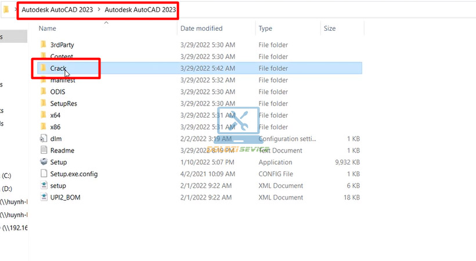
Task: Expand the chevron between the AutoCAD 2023 breadcrumbs
Action: click(x=99, y=10)
